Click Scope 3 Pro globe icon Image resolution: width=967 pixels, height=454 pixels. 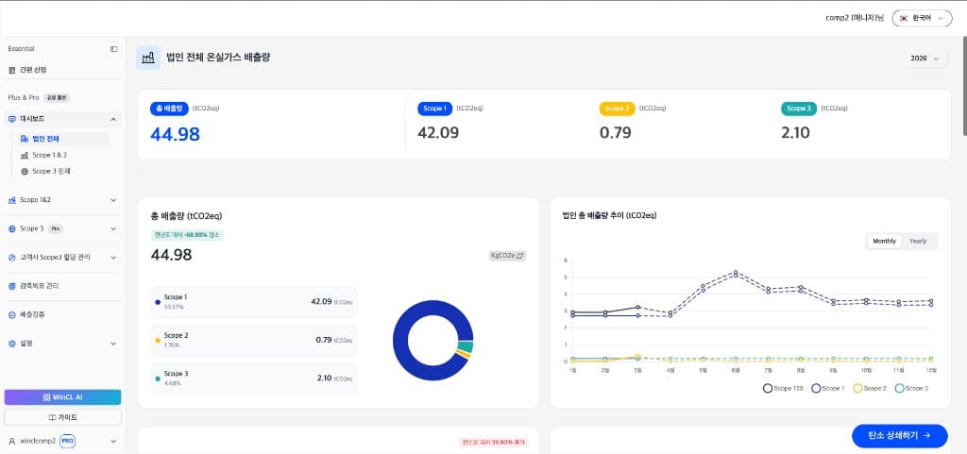click(12, 228)
